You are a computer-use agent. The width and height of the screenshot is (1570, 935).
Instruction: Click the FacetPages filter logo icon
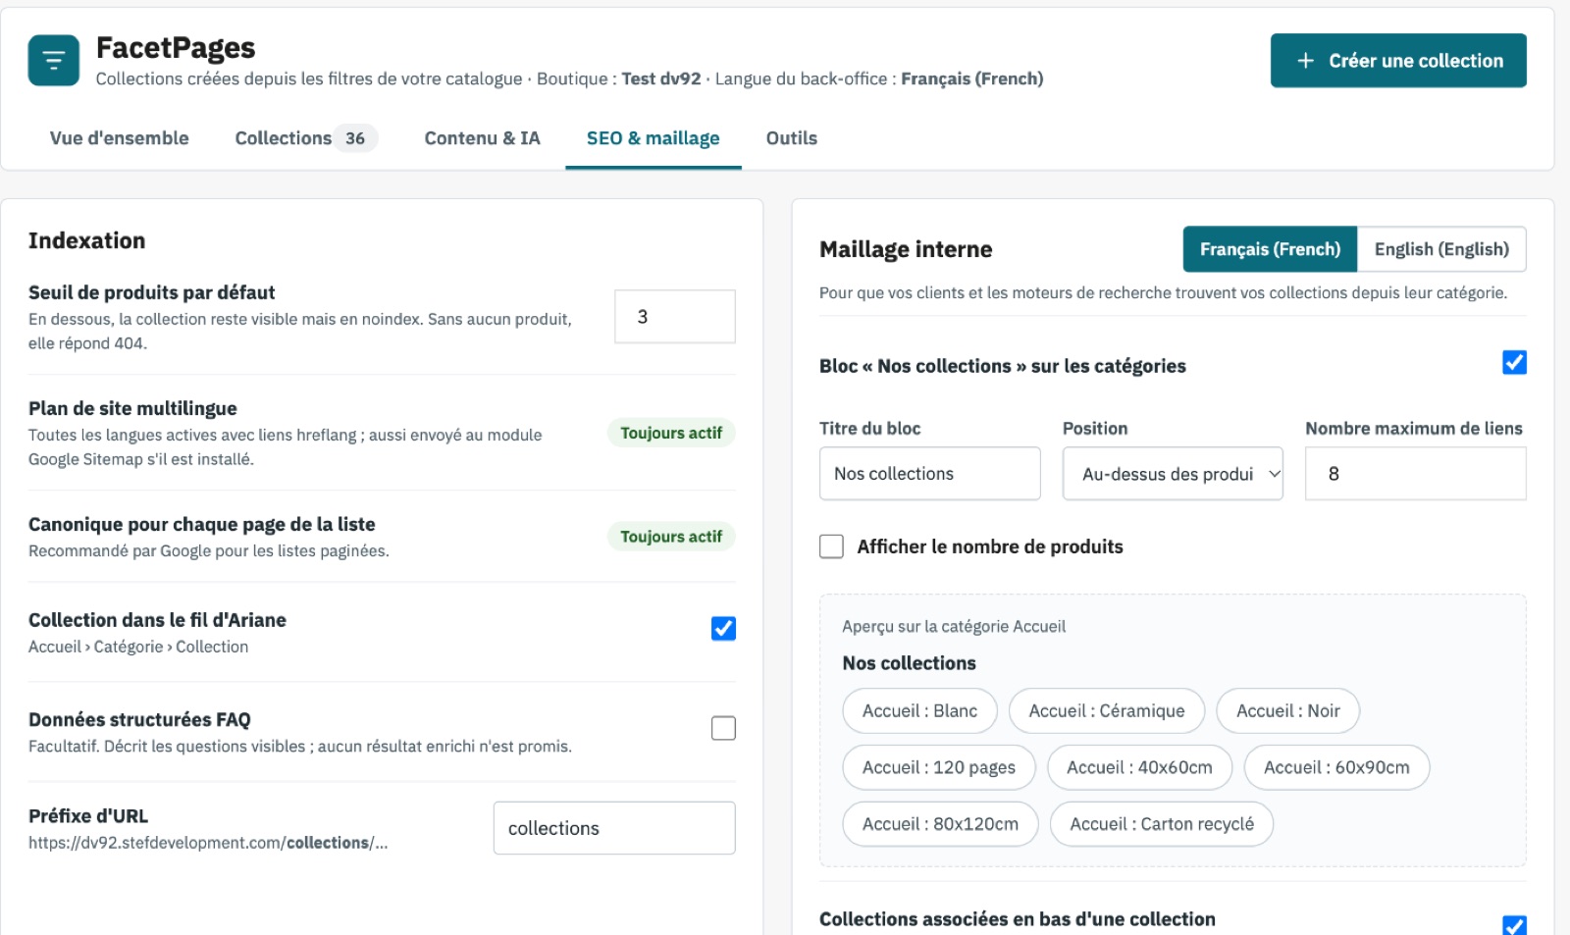(54, 60)
